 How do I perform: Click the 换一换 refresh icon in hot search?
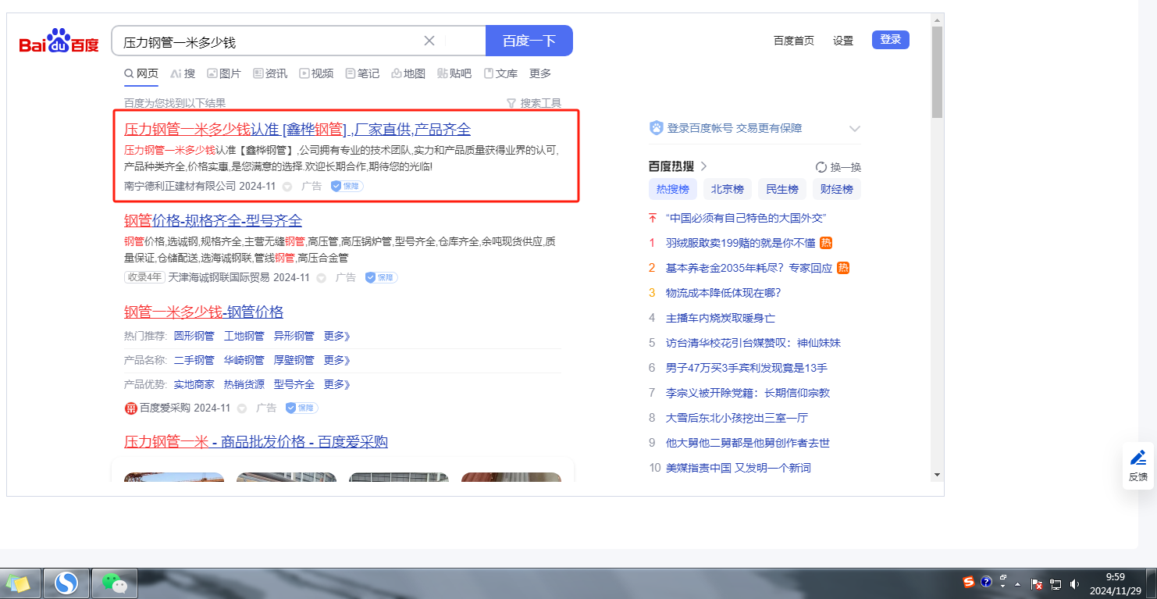click(821, 166)
